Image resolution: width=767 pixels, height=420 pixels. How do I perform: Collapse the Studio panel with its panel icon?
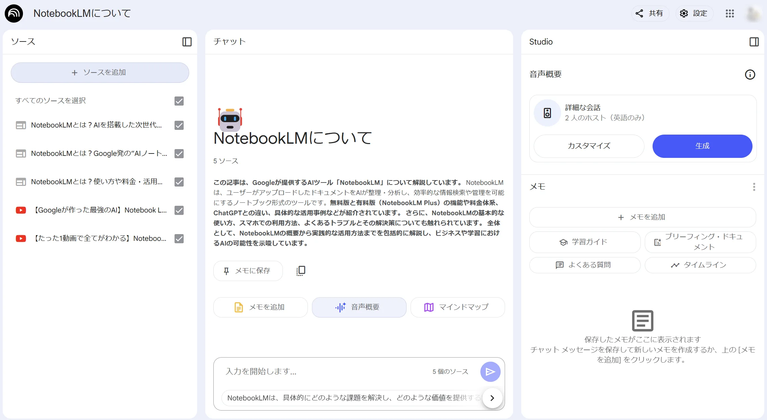[754, 42]
